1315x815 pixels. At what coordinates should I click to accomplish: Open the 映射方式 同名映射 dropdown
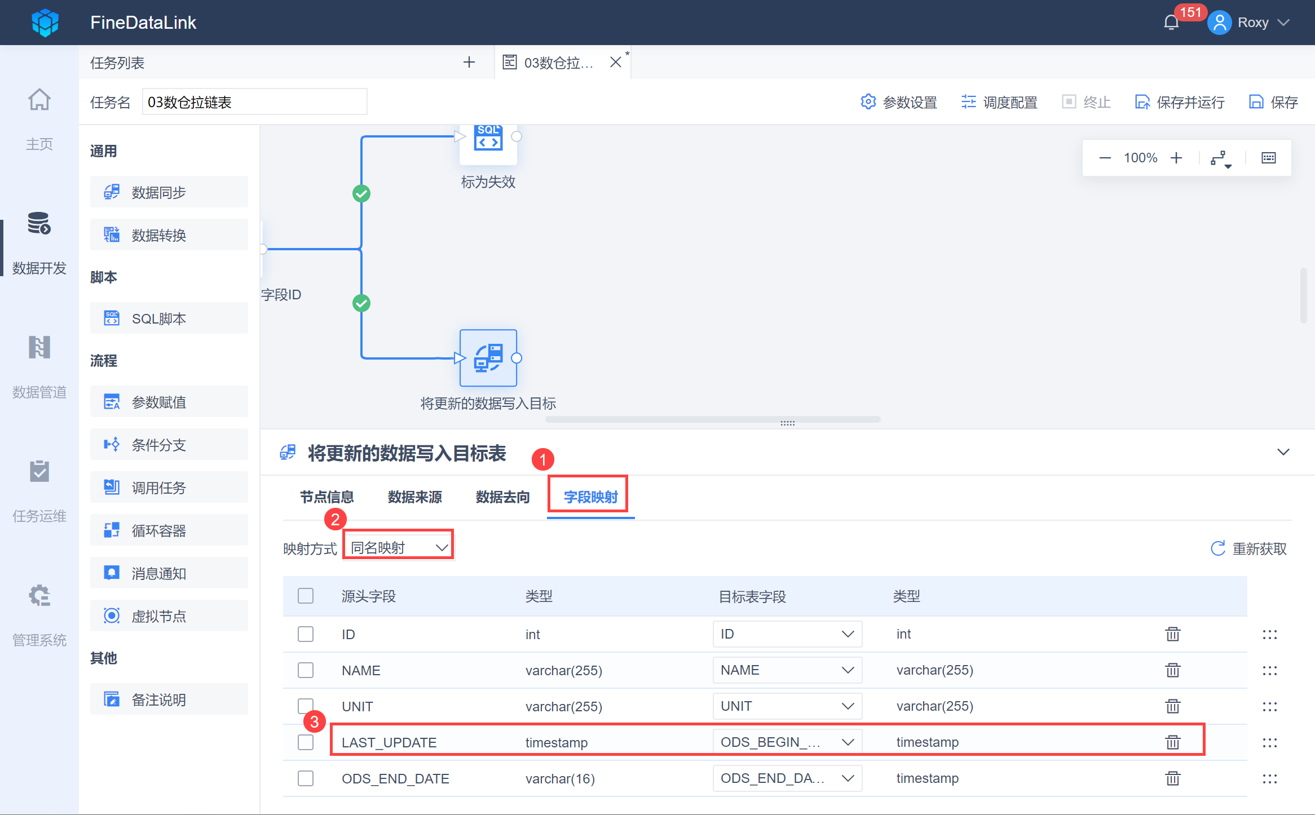(398, 547)
